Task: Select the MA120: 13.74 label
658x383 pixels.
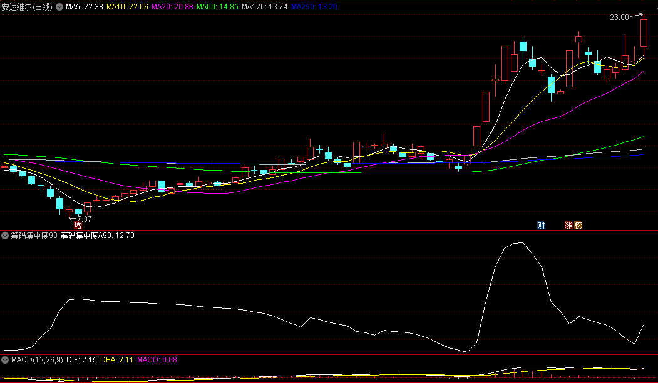Action: coord(265,7)
